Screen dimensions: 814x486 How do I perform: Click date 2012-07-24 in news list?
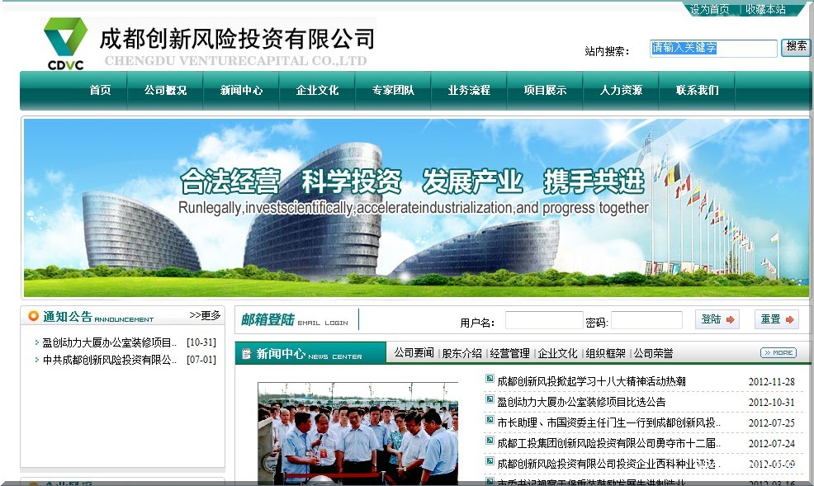[x=771, y=443]
